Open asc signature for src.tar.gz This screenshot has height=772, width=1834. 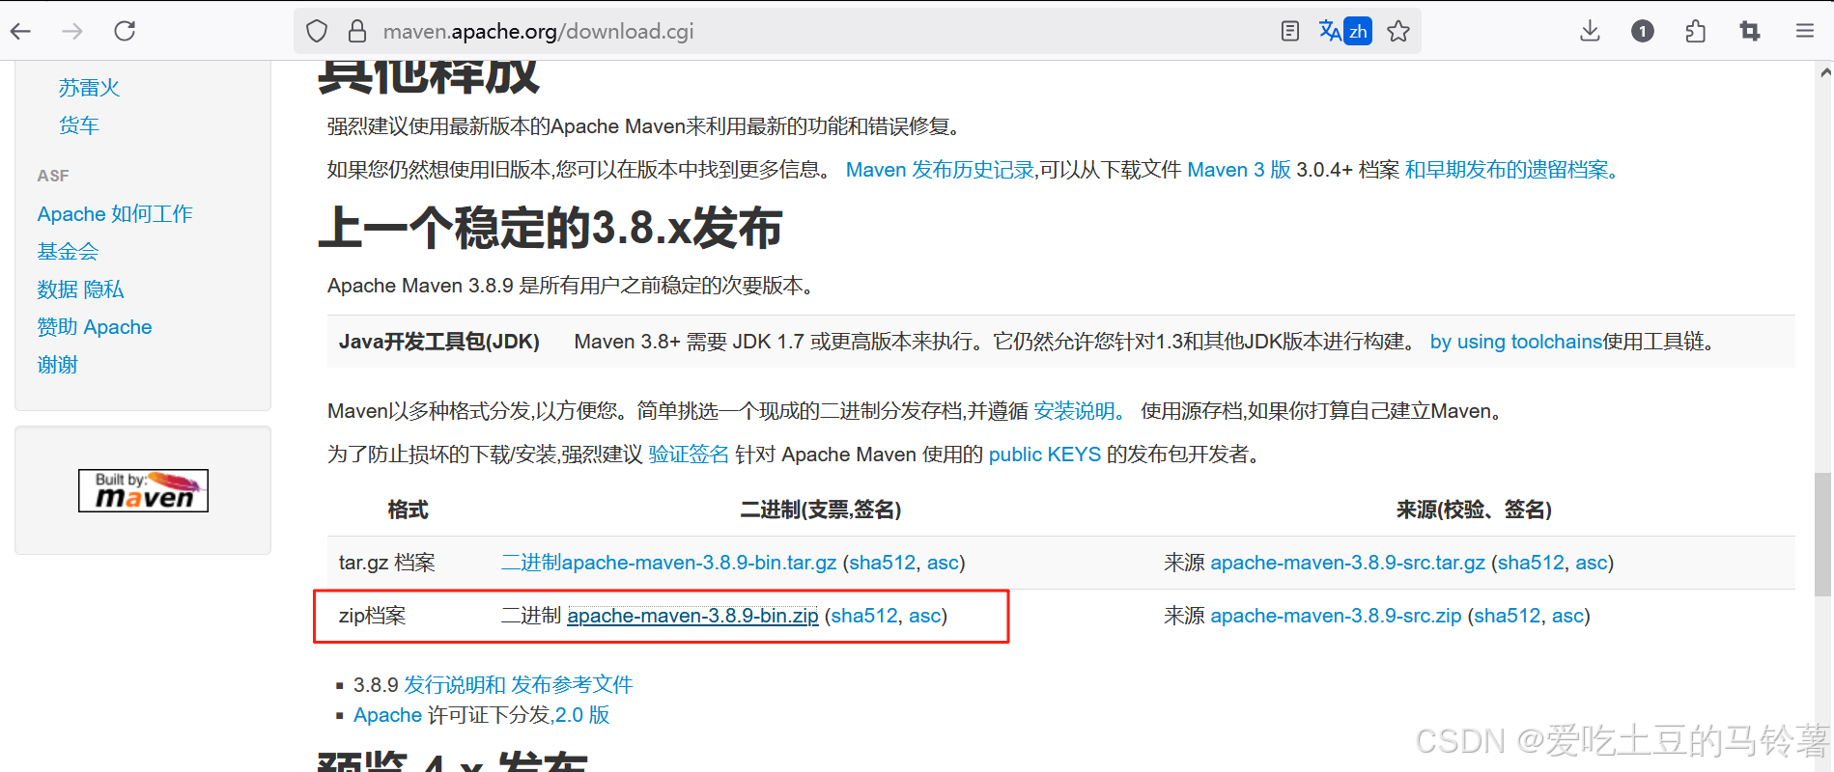click(x=1592, y=563)
